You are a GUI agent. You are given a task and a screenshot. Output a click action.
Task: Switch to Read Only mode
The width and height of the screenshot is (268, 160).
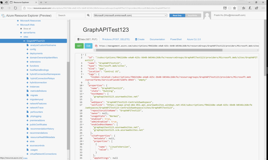[x=177, y=15]
